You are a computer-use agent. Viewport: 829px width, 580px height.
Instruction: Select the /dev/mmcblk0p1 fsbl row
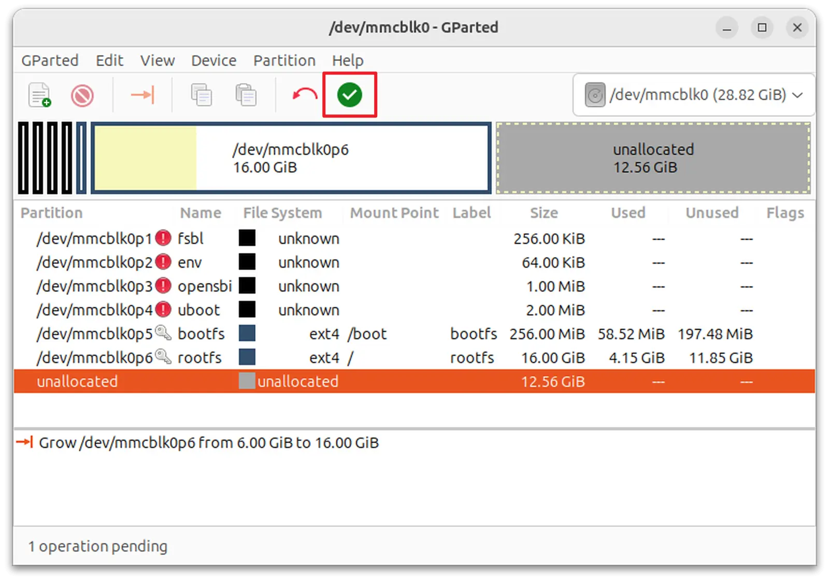(414, 239)
